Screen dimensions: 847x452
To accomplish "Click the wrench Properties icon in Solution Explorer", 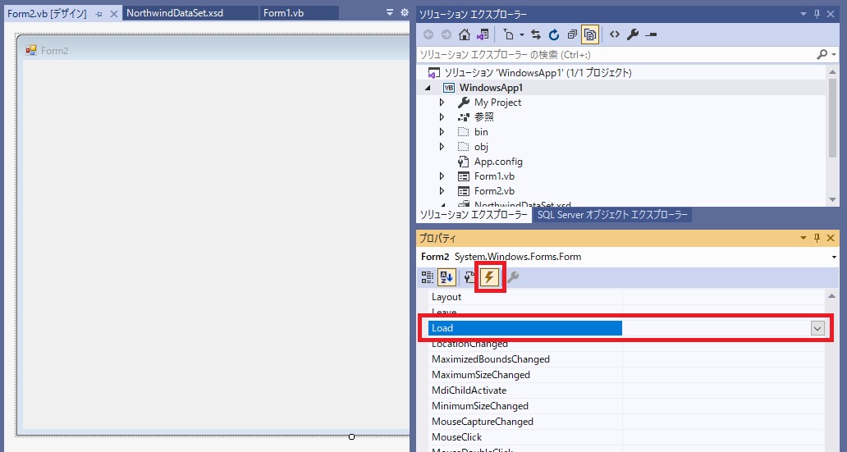I will [632, 34].
